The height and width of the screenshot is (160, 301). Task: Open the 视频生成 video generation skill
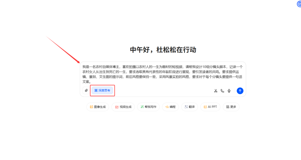123,107
